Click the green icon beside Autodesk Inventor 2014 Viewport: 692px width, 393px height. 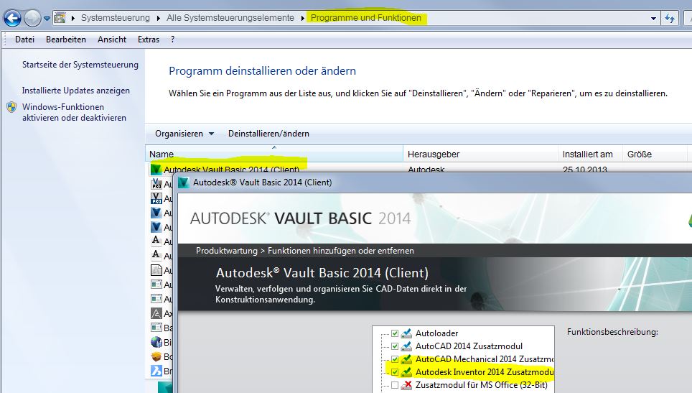(x=406, y=371)
